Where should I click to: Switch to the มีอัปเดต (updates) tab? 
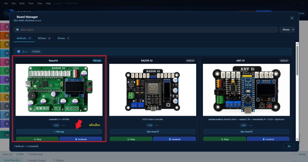coord(44,38)
